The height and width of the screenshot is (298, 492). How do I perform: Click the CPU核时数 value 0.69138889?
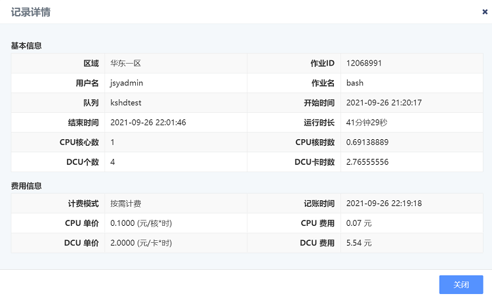pos(367,142)
